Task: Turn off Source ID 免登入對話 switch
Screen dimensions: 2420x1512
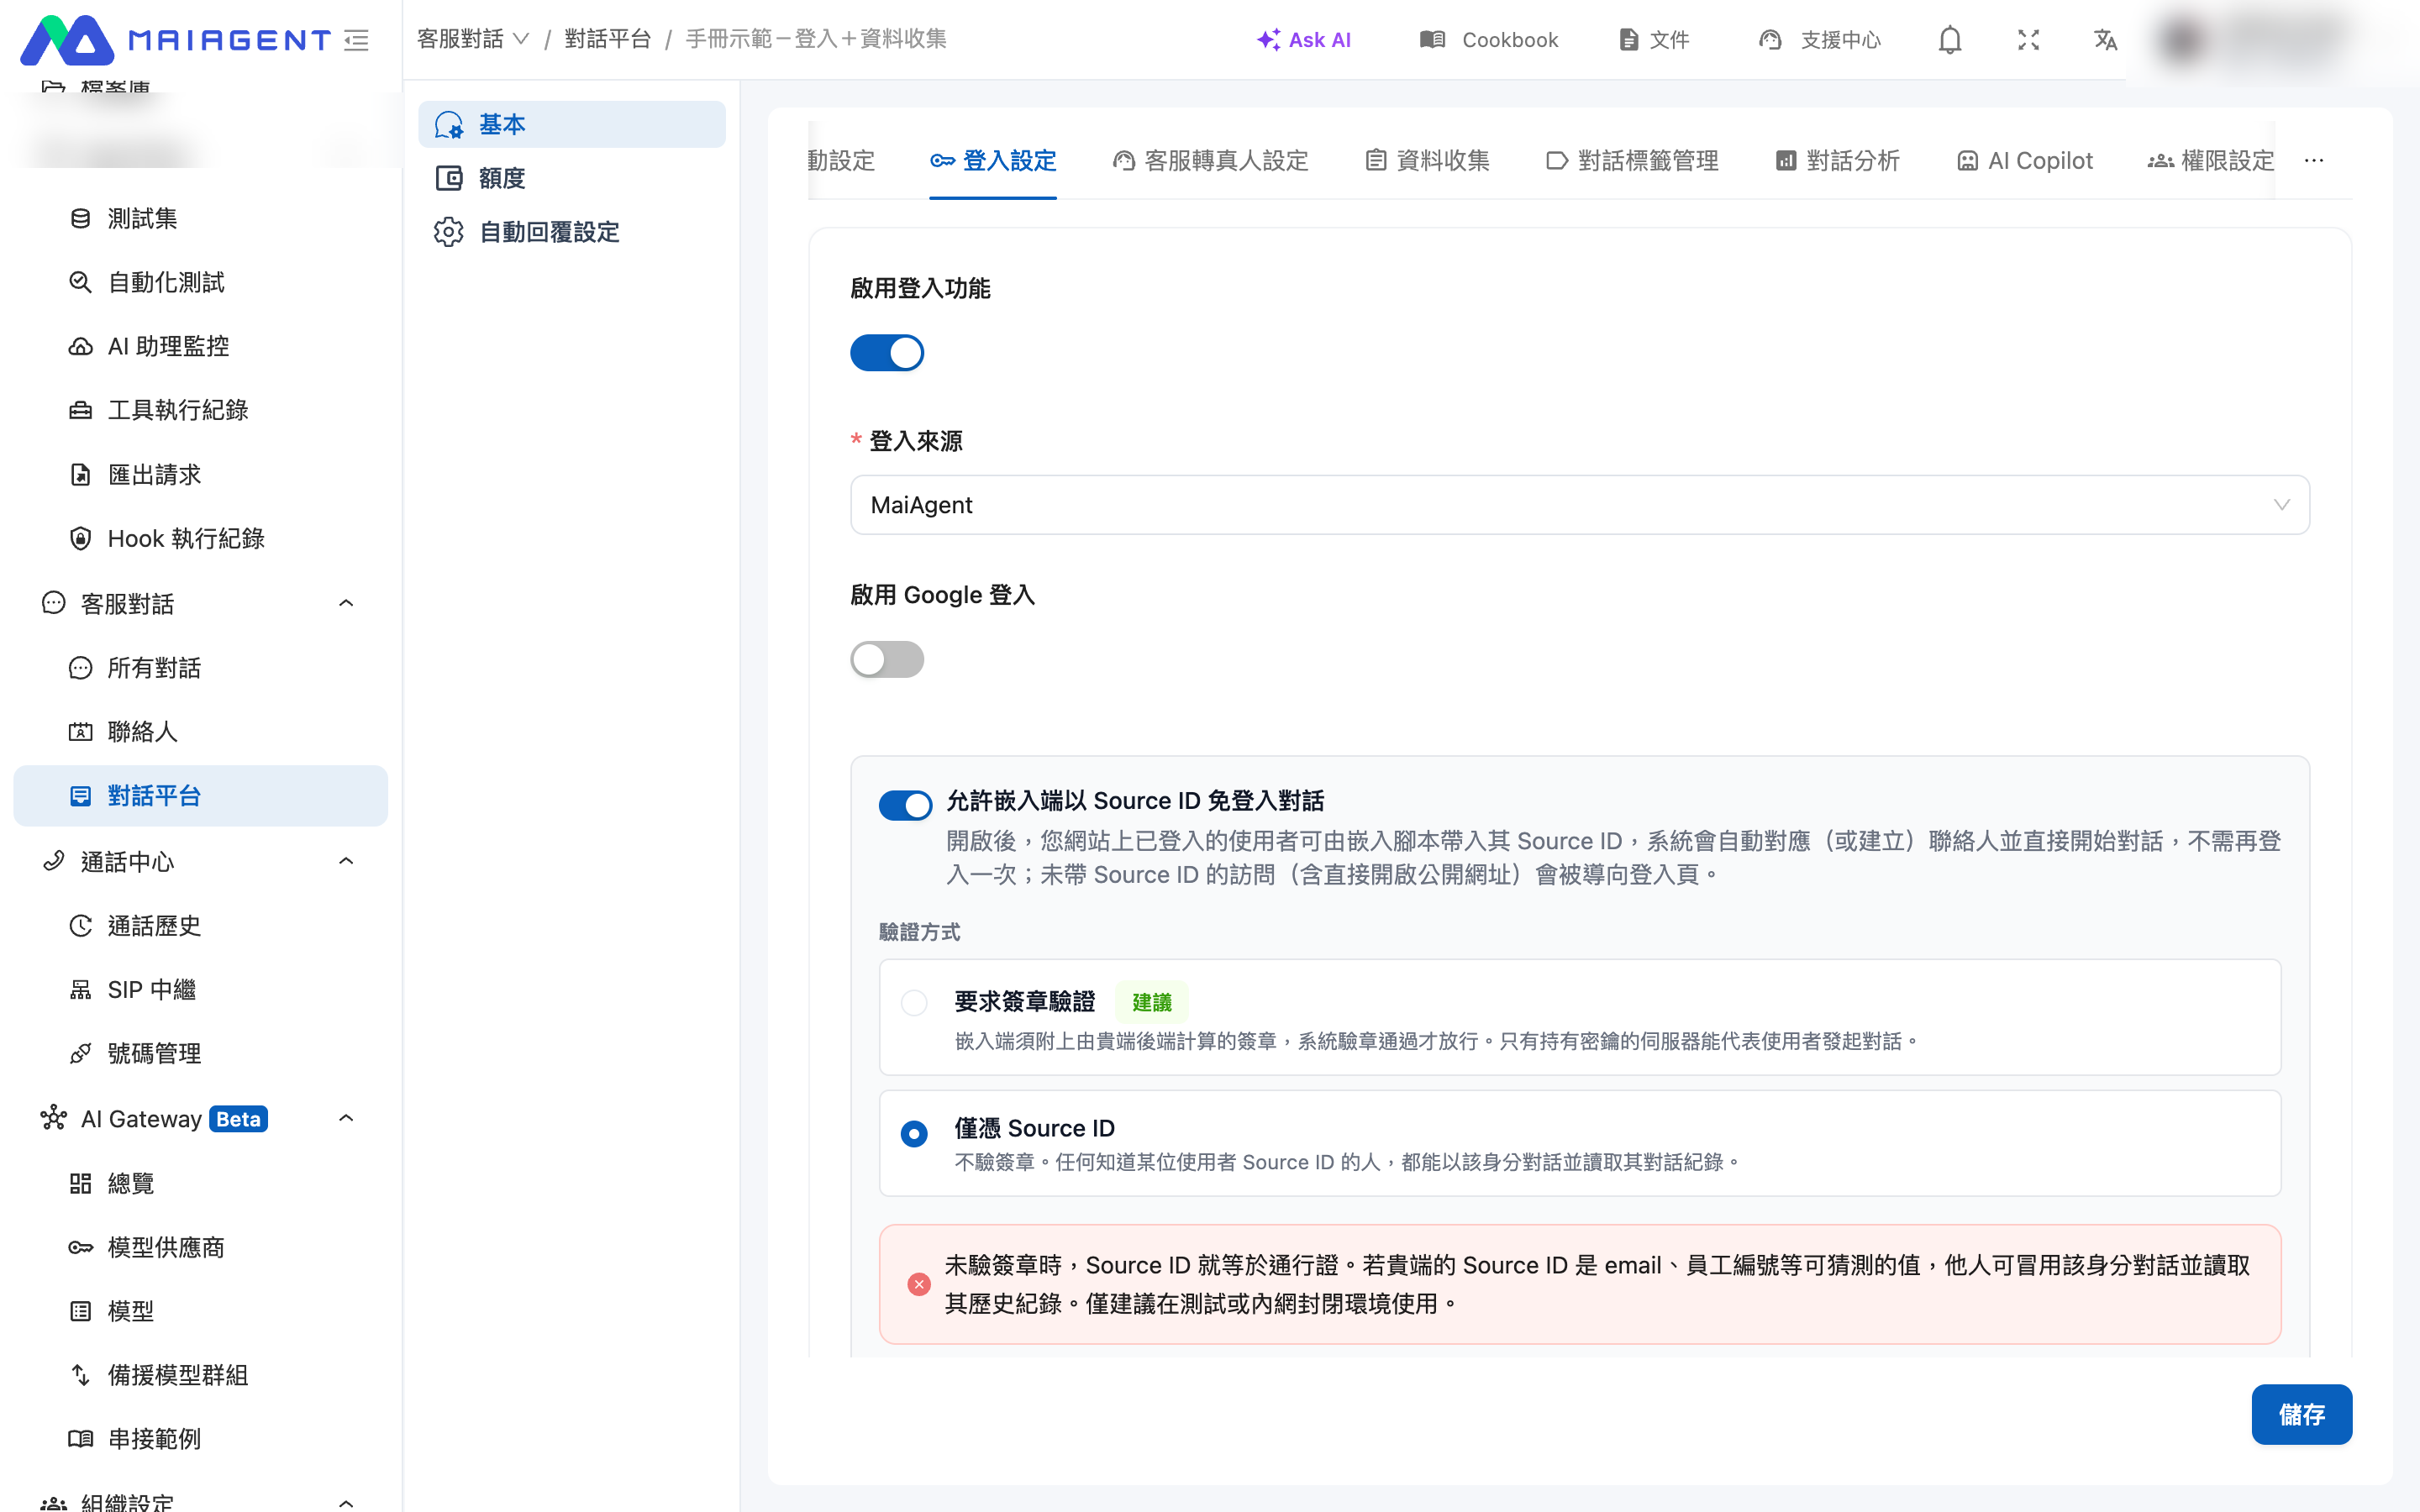Action: point(905,805)
